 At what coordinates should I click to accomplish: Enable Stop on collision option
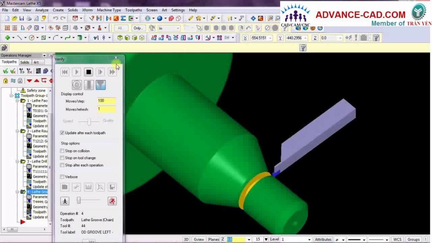[62, 151]
